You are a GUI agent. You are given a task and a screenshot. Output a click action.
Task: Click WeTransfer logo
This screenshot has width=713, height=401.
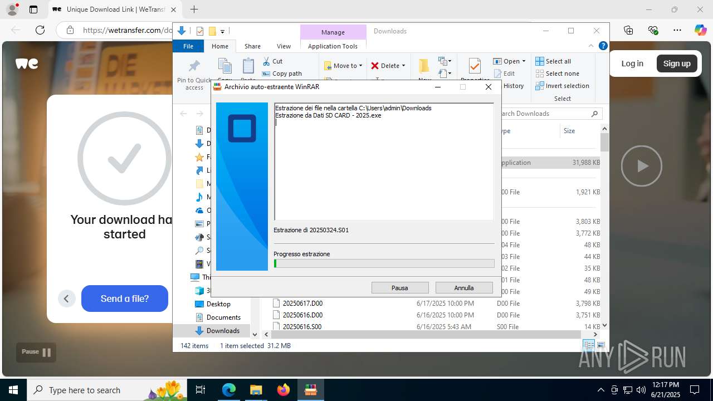(x=27, y=63)
